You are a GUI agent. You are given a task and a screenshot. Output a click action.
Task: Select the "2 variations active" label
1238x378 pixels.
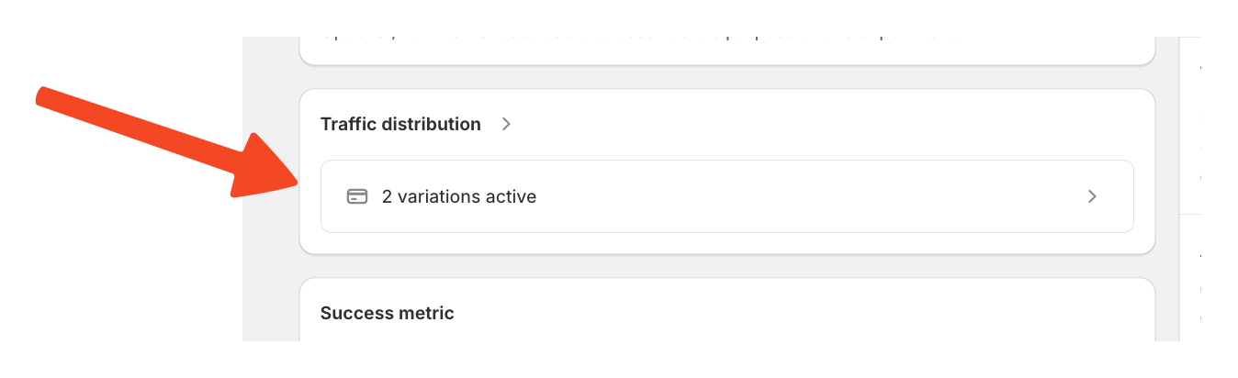pos(459,196)
